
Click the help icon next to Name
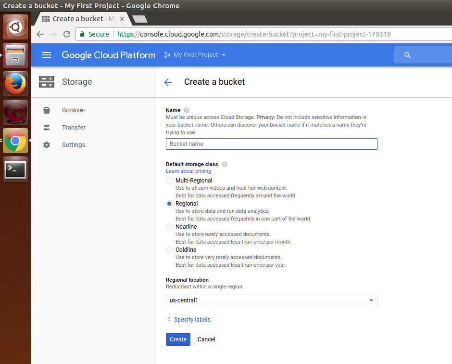pyautogui.click(x=187, y=110)
